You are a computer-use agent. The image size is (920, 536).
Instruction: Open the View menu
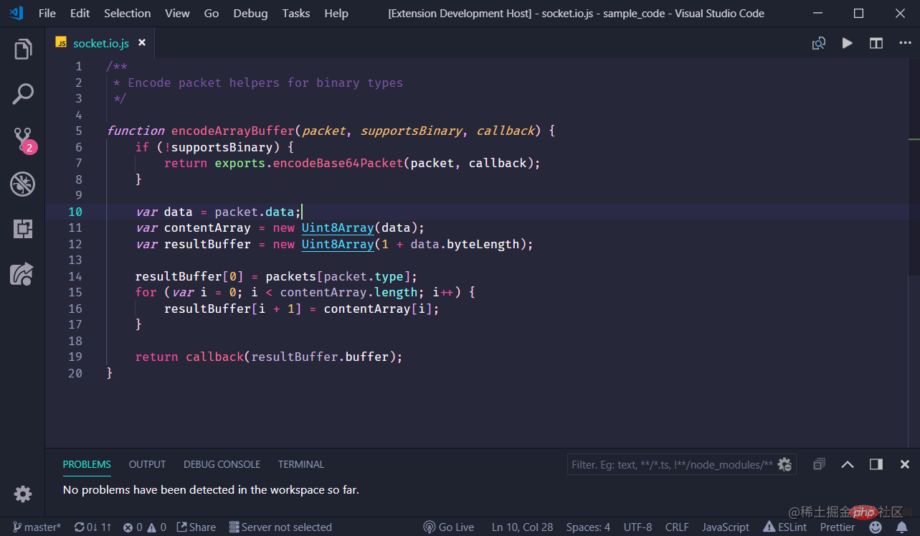[177, 13]
